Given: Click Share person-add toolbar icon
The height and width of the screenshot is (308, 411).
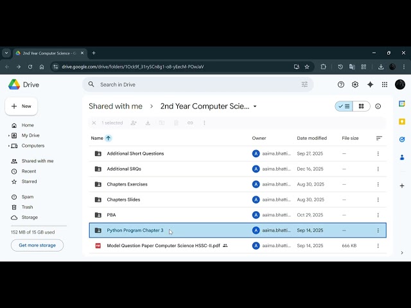Looking at the screenshot, I should click(134, 123).
